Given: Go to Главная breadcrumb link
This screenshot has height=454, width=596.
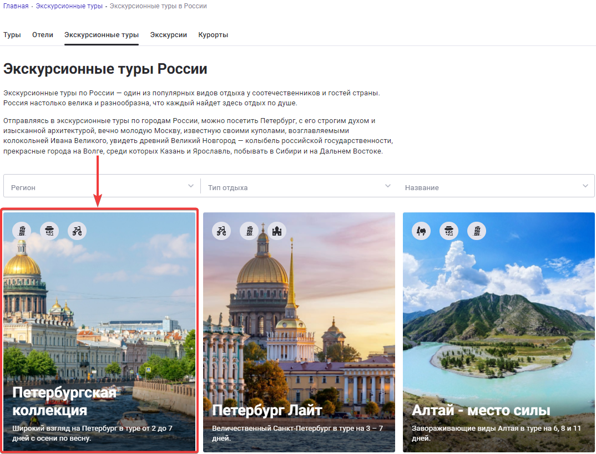Looking at the screenshot, I should [x=16, y=6].
